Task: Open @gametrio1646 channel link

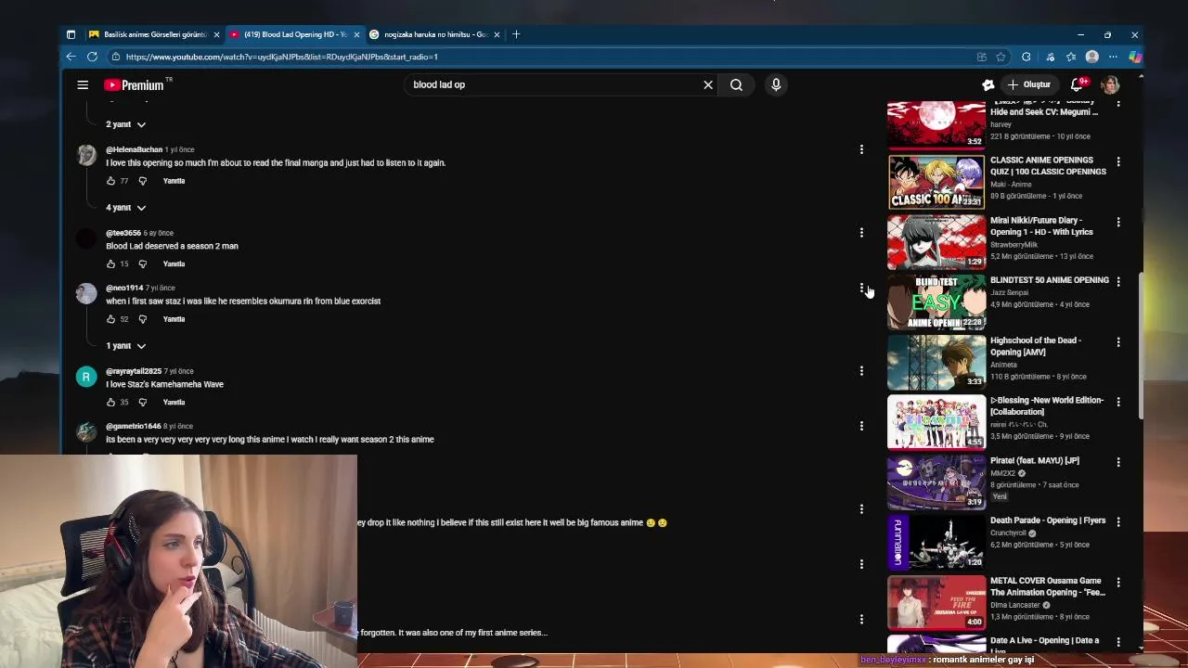Action: tap(134, 426)
